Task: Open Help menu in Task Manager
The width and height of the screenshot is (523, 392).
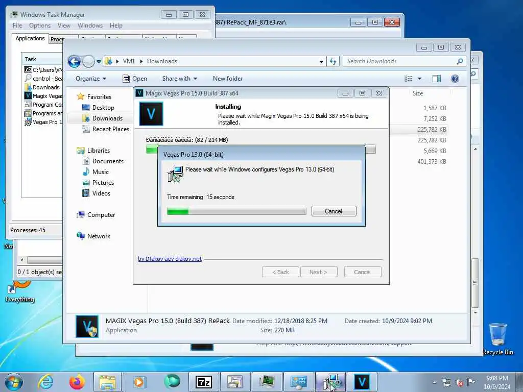Action: pos(116,26)
